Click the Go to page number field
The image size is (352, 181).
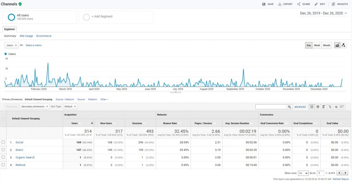point(321,173)
